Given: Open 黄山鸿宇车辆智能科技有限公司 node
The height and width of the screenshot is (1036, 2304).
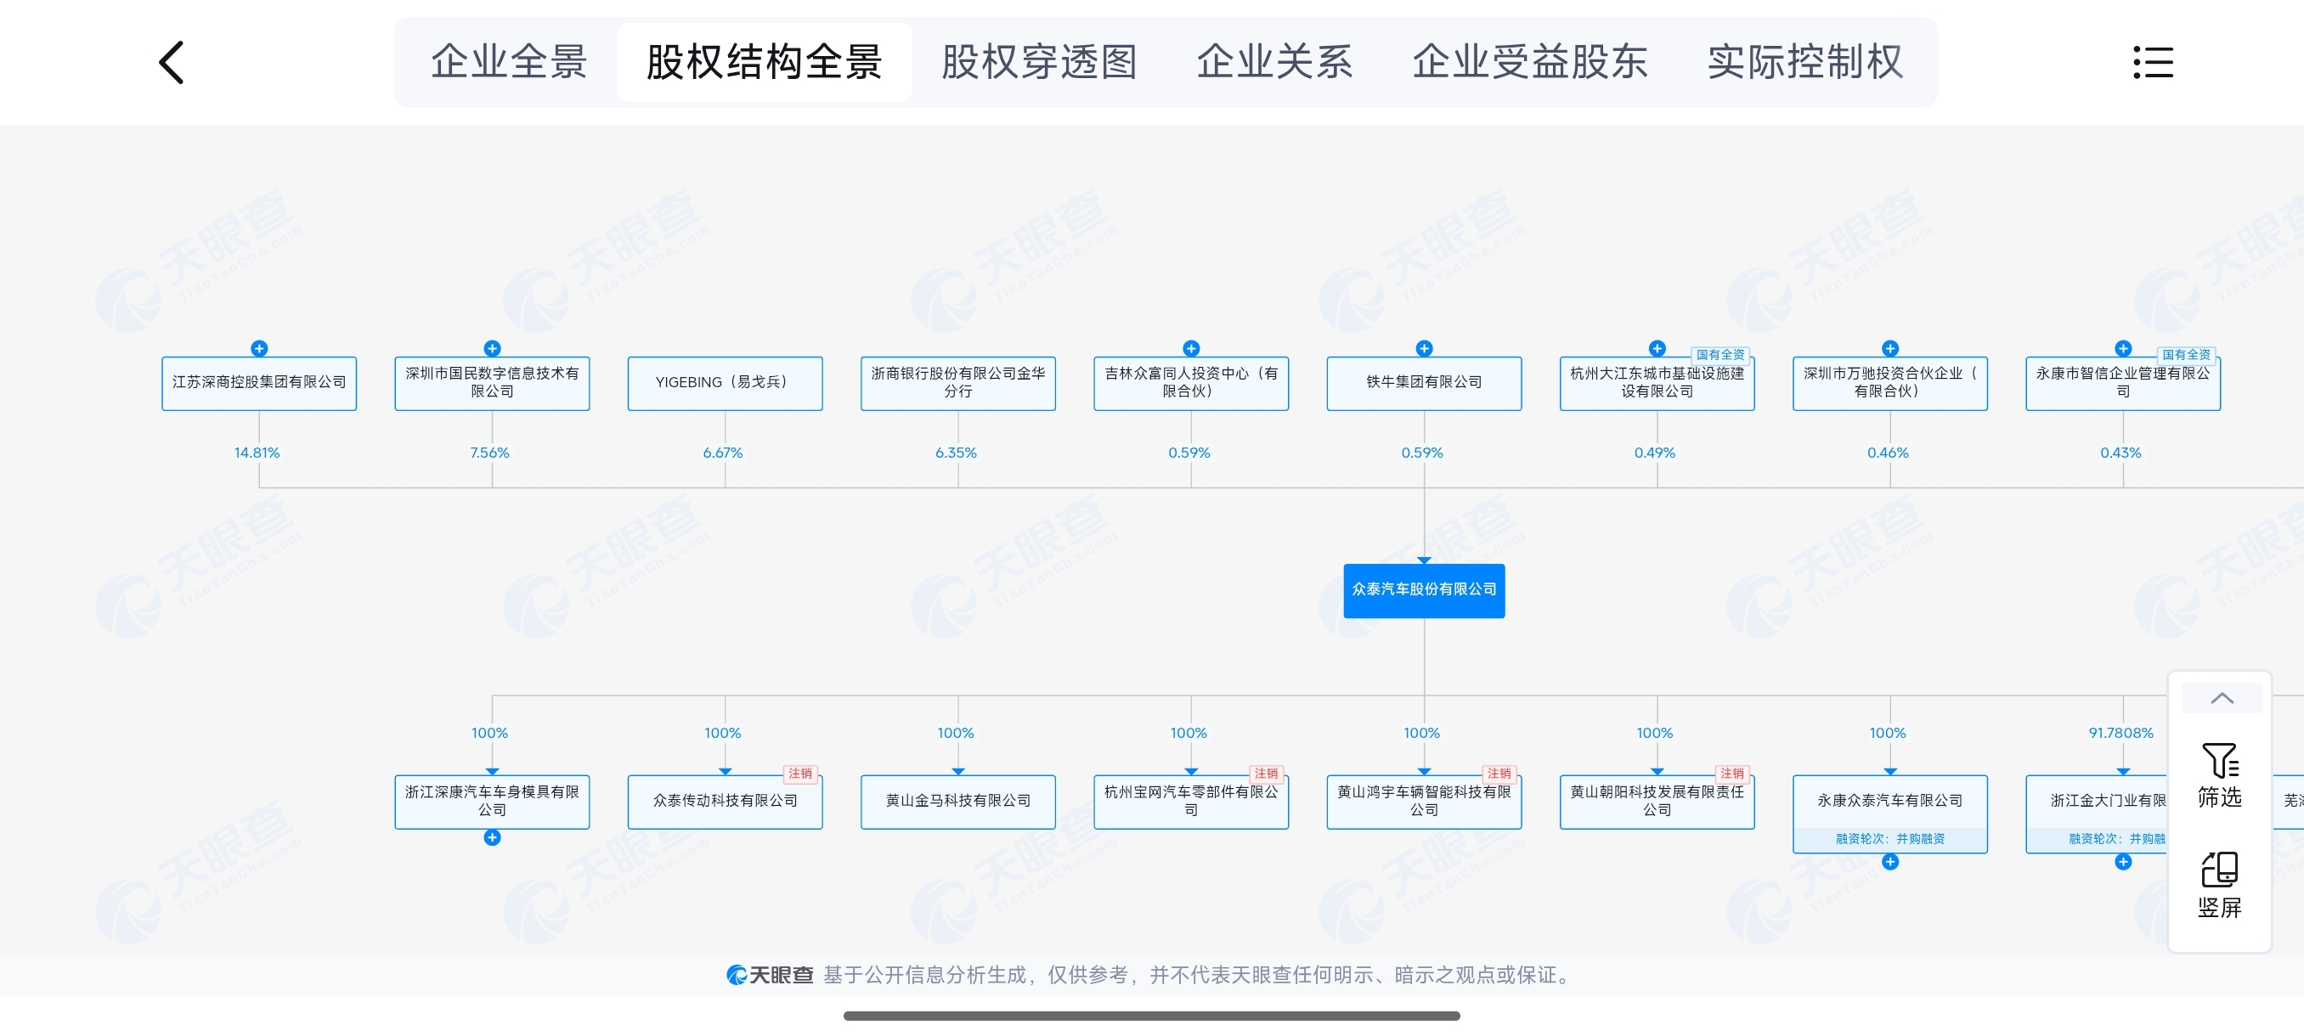Looking at the screenshot, I should point(1424,802).
